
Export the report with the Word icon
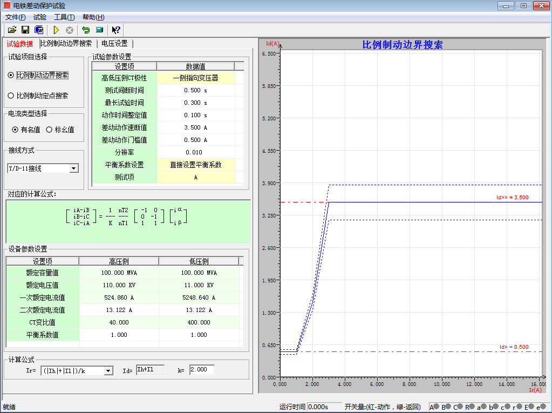pyautogui.click(x=39, y=30)
